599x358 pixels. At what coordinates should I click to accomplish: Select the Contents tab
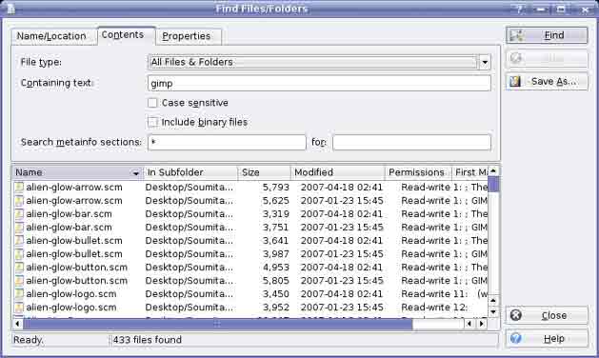point(127,35)
